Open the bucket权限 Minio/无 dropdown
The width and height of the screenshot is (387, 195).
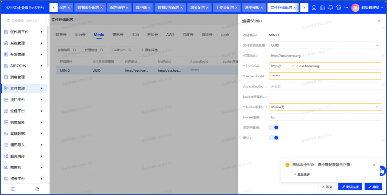pos(325,107)
